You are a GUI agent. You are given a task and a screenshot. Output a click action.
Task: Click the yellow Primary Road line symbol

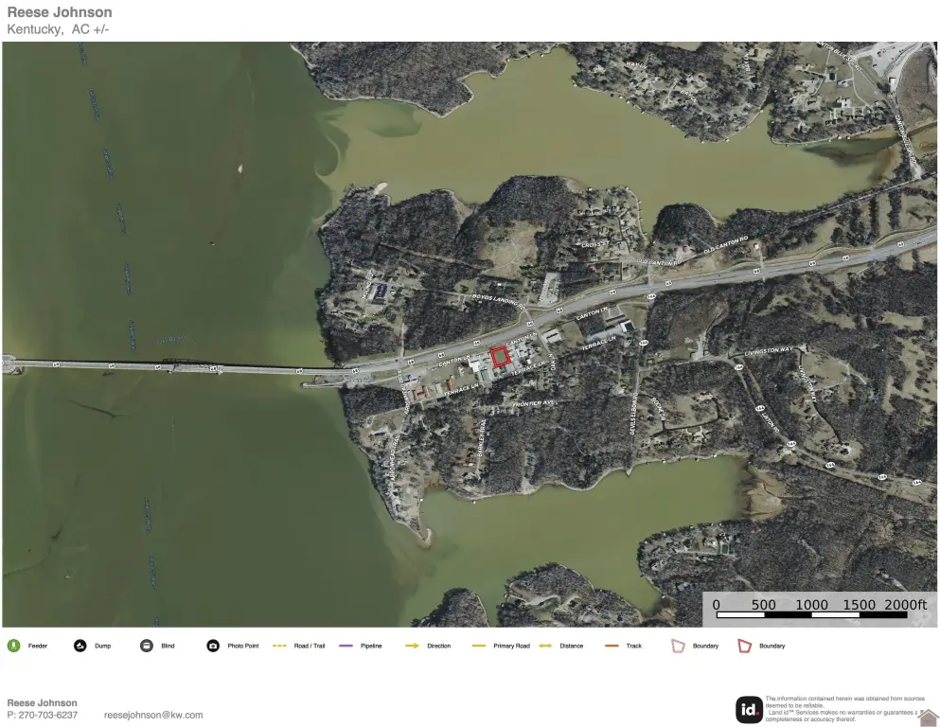[479, 646]
